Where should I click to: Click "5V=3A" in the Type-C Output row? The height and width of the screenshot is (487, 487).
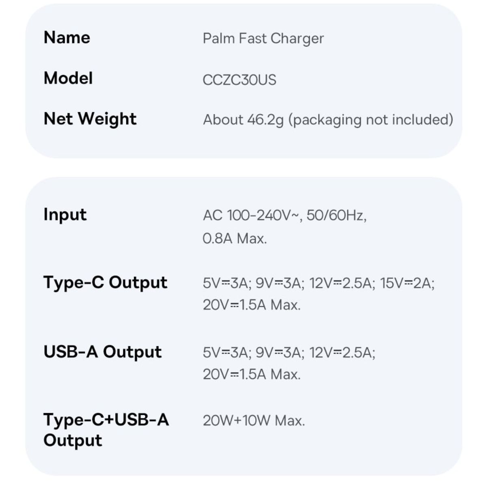[x=226, y=283]
